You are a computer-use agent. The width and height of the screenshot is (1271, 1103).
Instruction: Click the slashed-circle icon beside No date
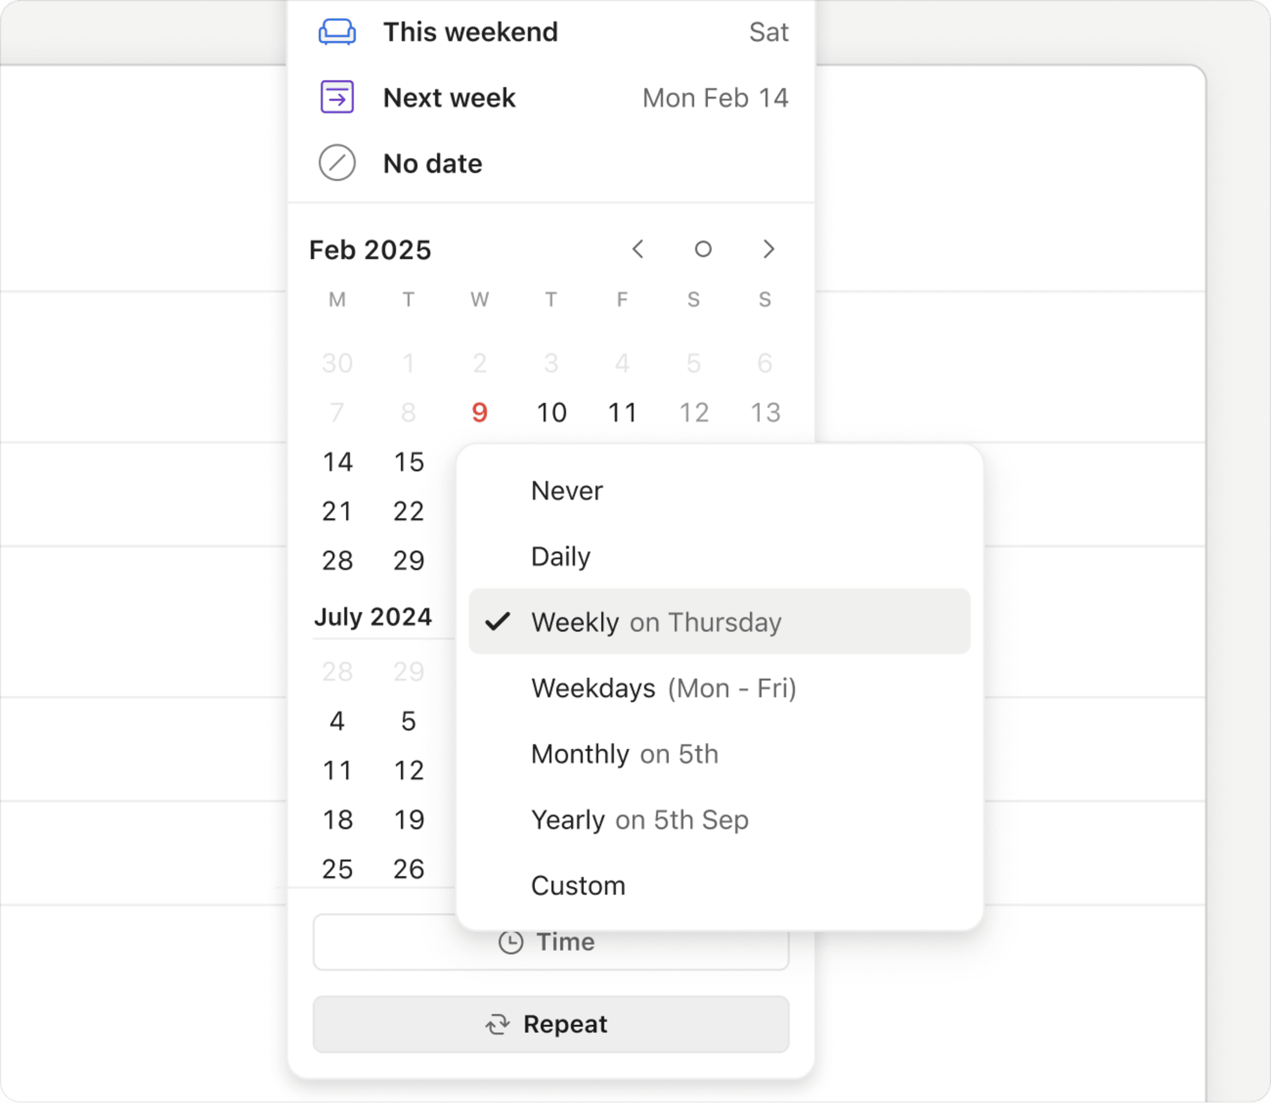pyautogui.click(x=337, y=162)
